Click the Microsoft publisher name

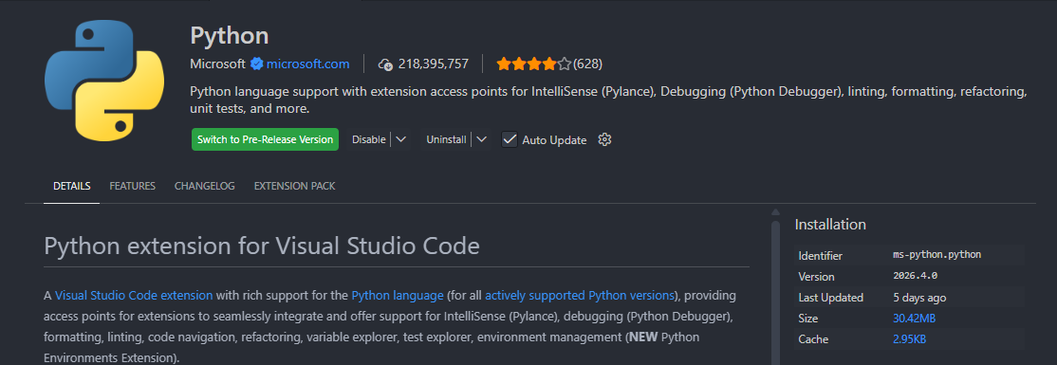click(x=217, y=64)
